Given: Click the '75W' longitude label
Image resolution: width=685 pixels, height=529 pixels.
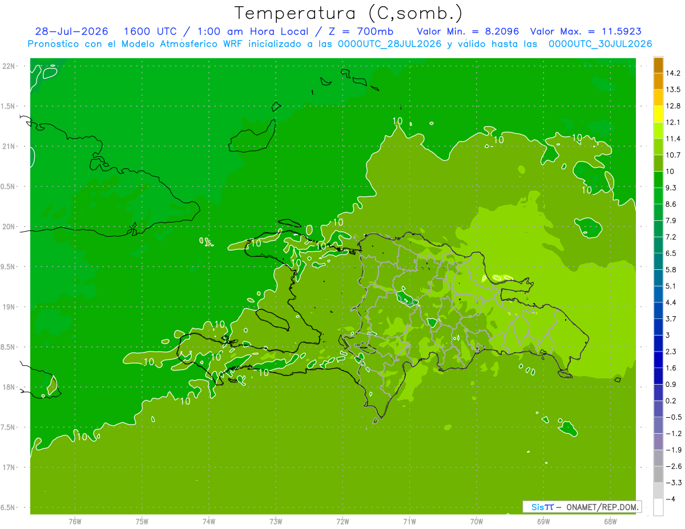Looking at the screenshot, I should [x=142, y=522].
